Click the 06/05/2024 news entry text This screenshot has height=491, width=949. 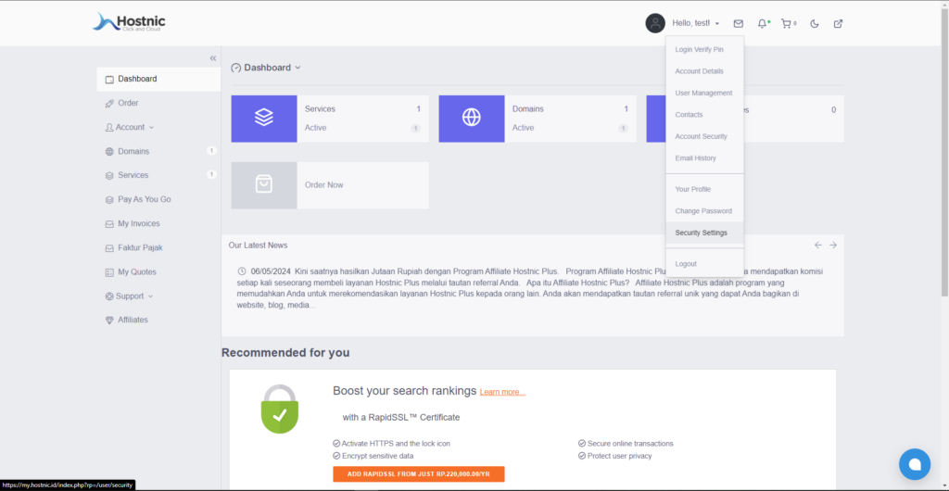click(x=529, y=288)
